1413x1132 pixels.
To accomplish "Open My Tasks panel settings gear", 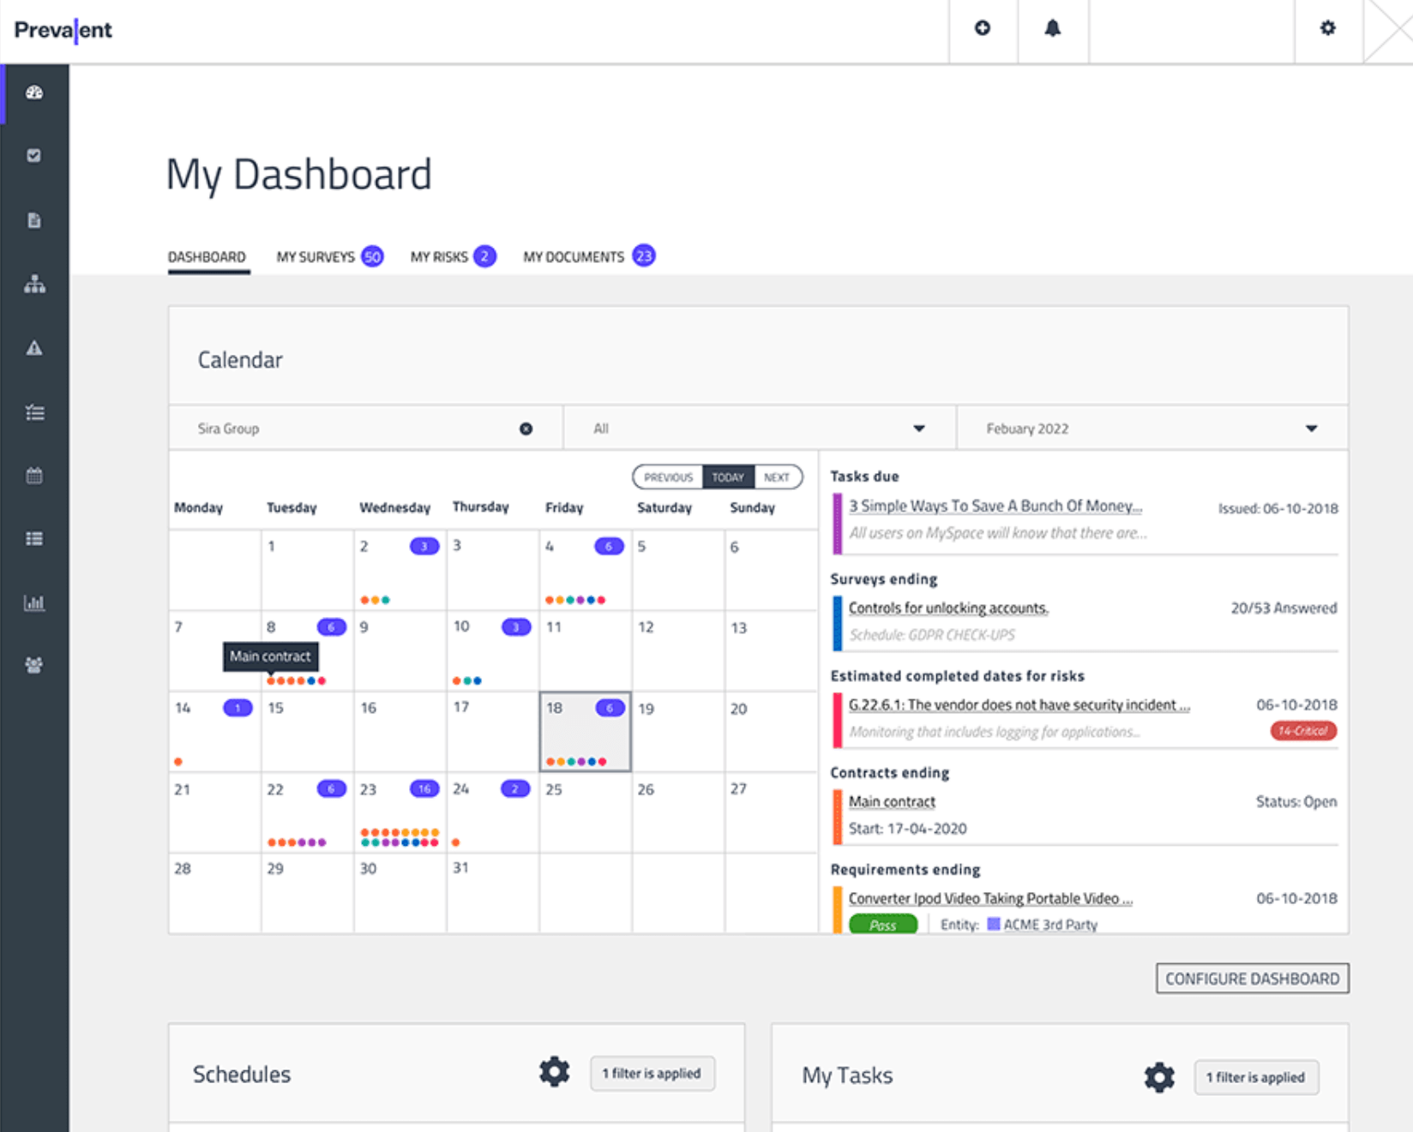I will tap(1158, 1076).
